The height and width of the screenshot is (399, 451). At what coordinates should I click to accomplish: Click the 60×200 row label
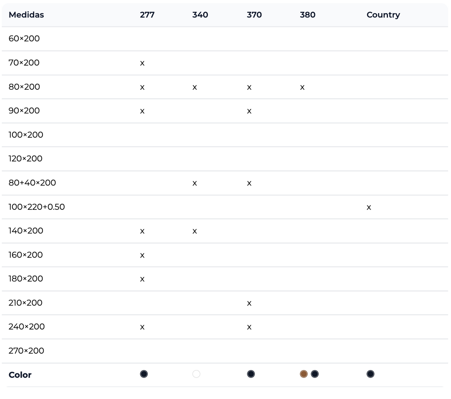(x=24, y=39)
